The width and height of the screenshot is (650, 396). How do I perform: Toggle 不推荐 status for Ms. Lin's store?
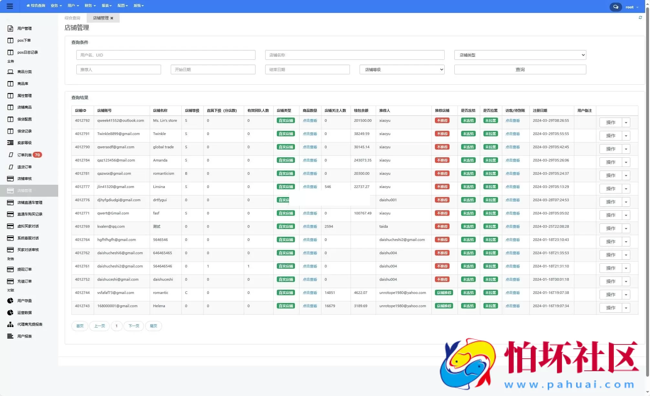pos(442,120)
